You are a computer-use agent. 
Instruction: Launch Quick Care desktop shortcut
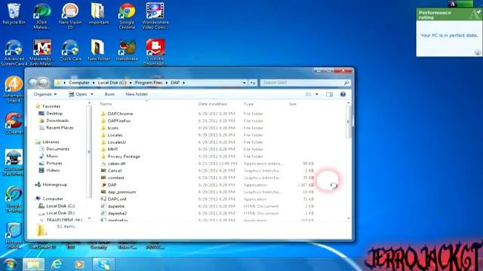coord(70,50)
